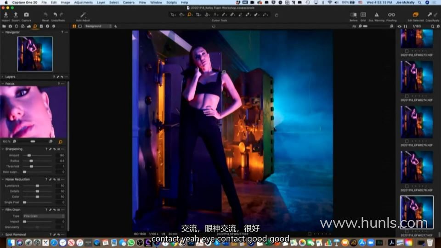This screenshot has height=248, width=441.
Task: Click the Navigator thumbnail preview
Action: point(35,54)
